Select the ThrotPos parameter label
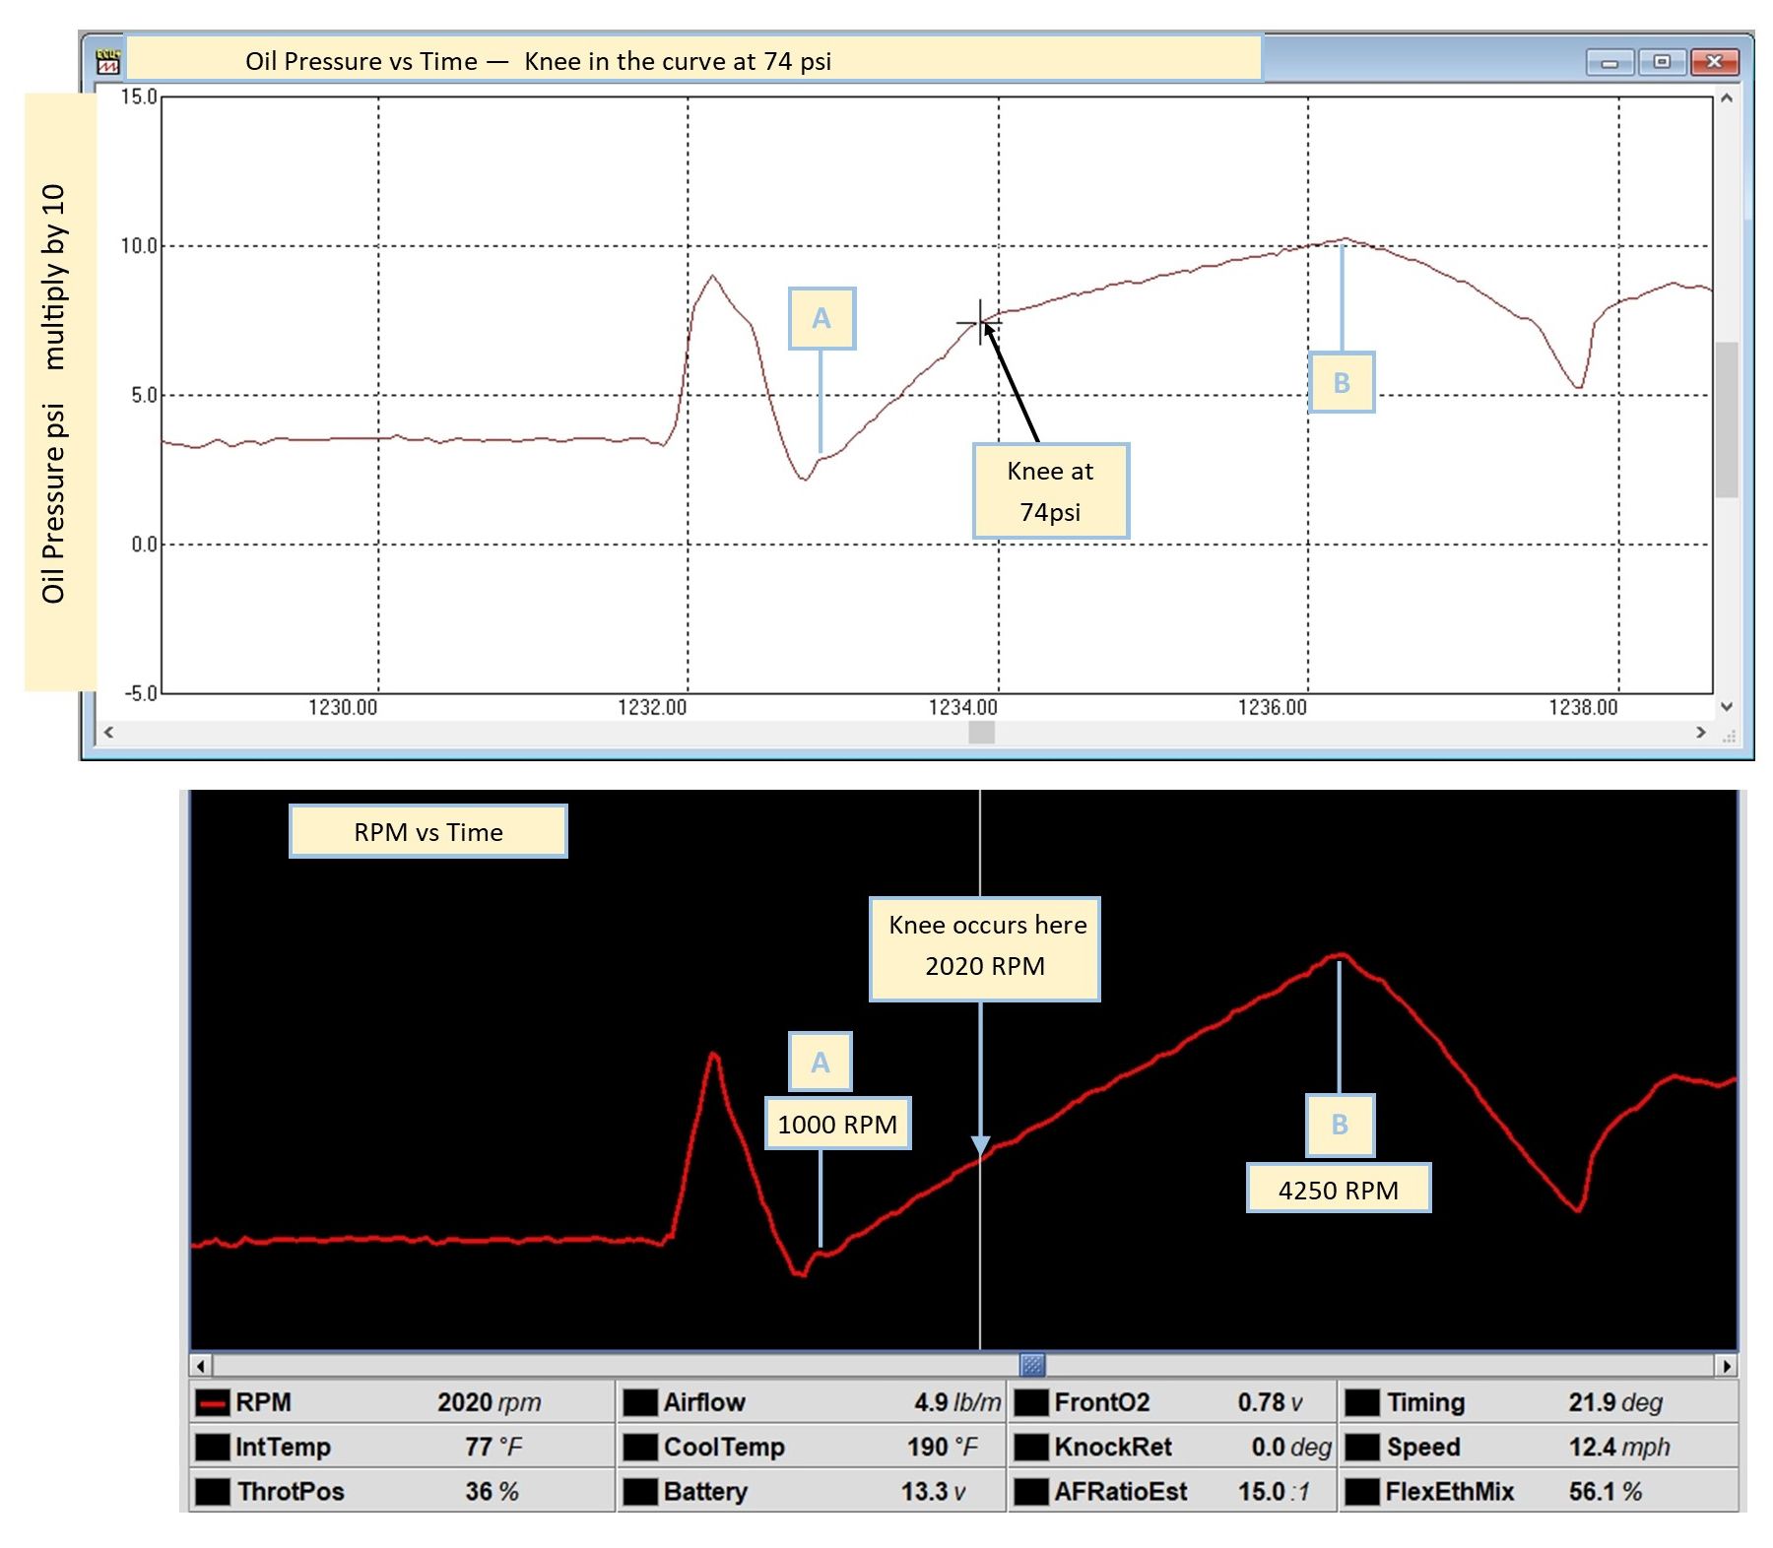The height and width of the screenshot is (1548, 1773). click(291, 1491)
